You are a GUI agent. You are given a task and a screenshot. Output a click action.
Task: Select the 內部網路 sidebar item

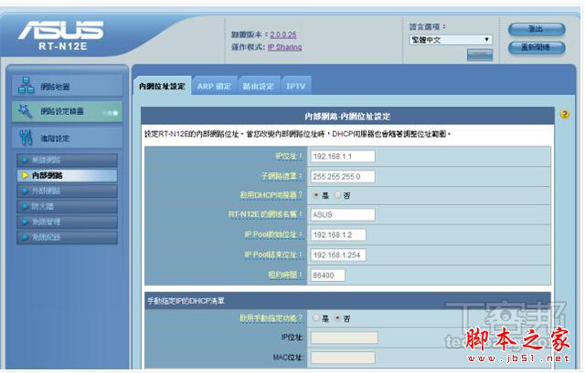(x=67, y=175)
